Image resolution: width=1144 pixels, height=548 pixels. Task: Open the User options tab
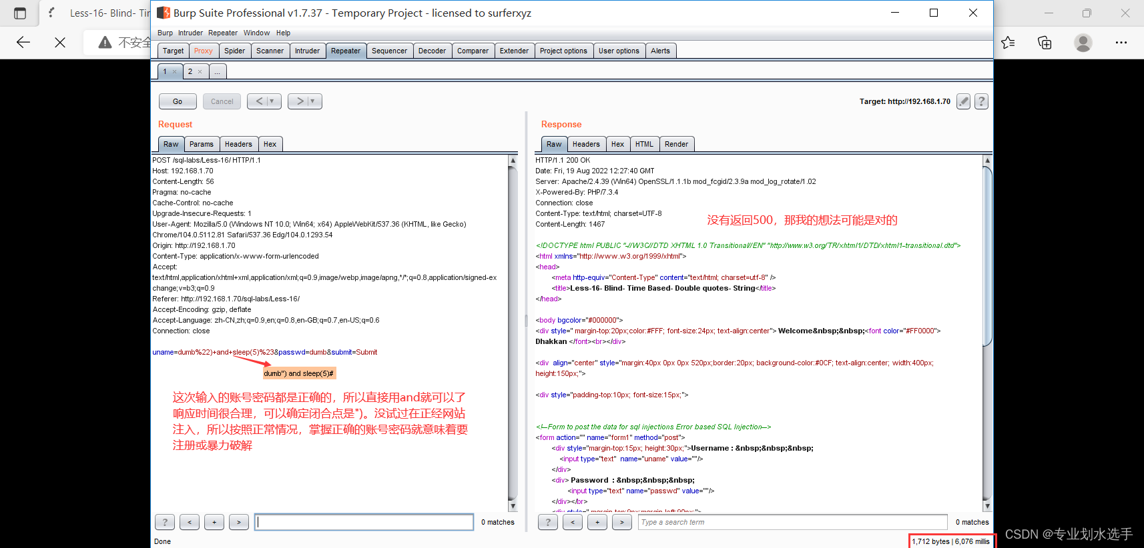[619, 51]
